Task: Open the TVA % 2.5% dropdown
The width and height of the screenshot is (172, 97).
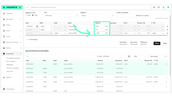Action: click(x=130, y=33)
